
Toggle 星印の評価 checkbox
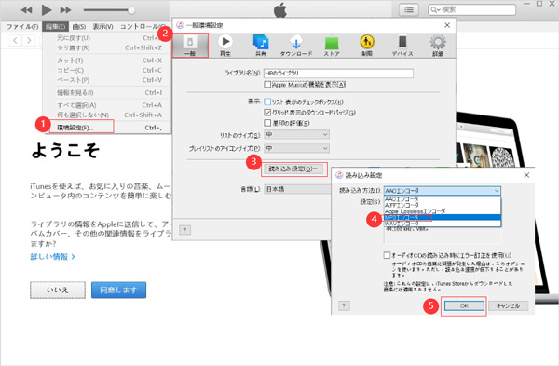(x=267, y=123)
